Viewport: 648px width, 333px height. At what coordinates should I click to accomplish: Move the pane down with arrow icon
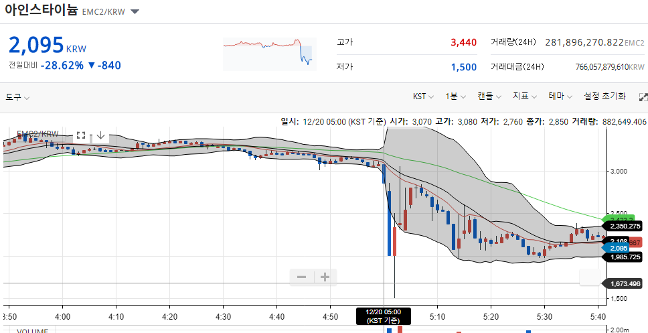tap(100, 135)
